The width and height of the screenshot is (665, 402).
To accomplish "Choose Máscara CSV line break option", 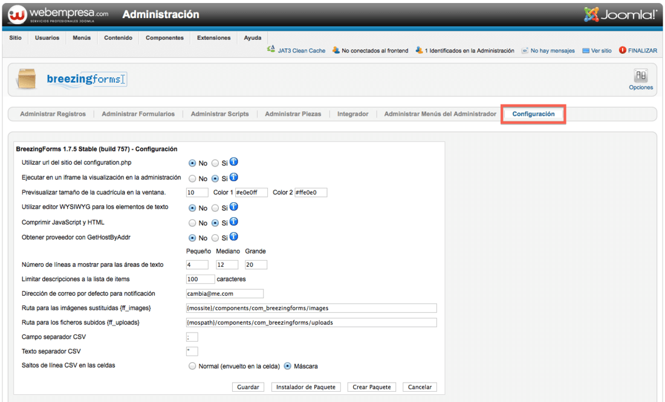I will (x=288, y=366).
